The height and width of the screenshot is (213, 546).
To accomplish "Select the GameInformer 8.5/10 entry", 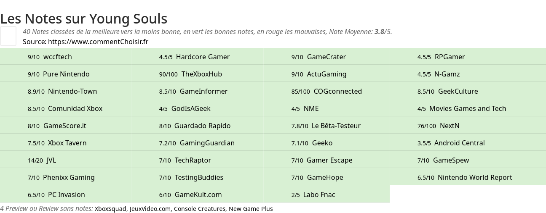I will [x=203, y=91].
